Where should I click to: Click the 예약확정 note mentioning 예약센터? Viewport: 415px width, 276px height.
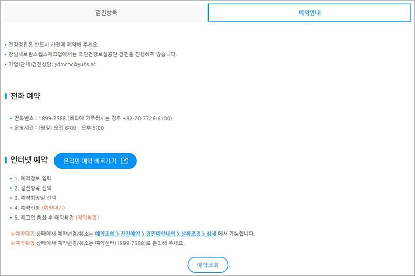[x=98, y=243]
